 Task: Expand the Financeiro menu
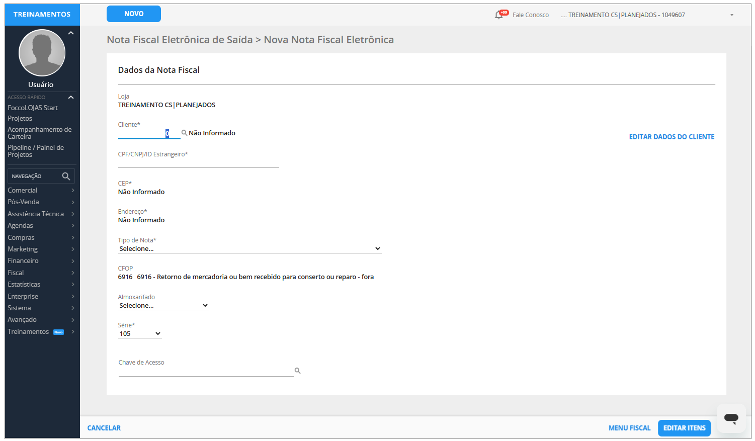coord(40,261)
